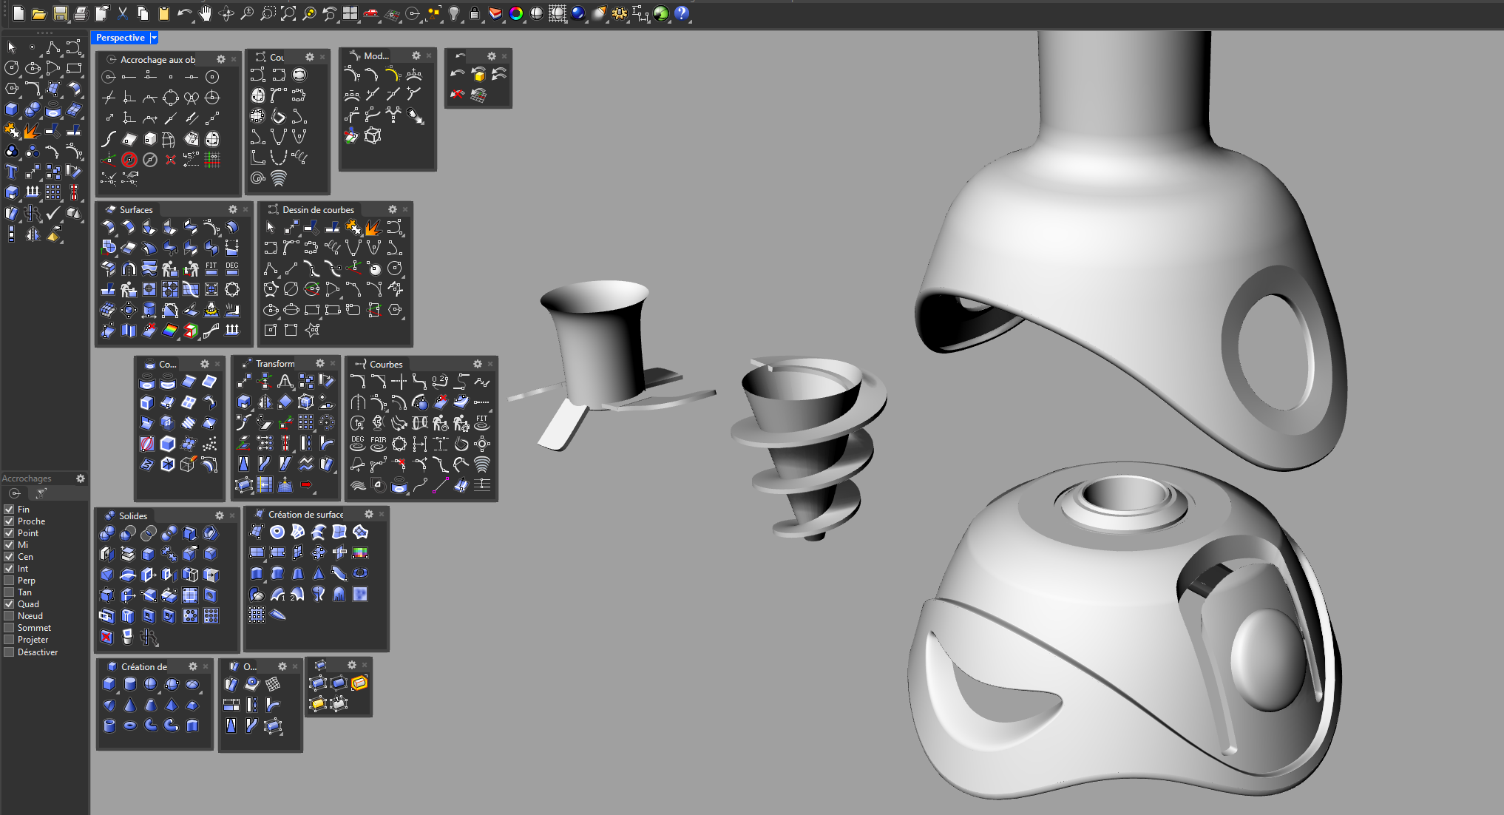Click the Solides toolbar title
This screenshot has height=815, width=1504.
coord(133,515)
